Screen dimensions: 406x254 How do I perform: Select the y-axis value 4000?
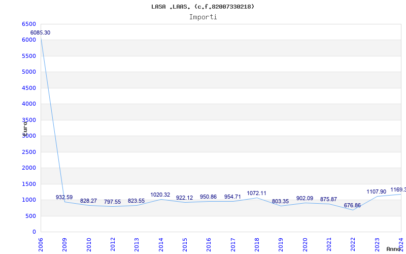(29, 104)
